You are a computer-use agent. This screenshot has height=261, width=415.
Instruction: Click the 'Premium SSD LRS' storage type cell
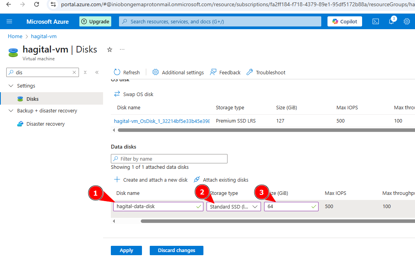point(236,121)
